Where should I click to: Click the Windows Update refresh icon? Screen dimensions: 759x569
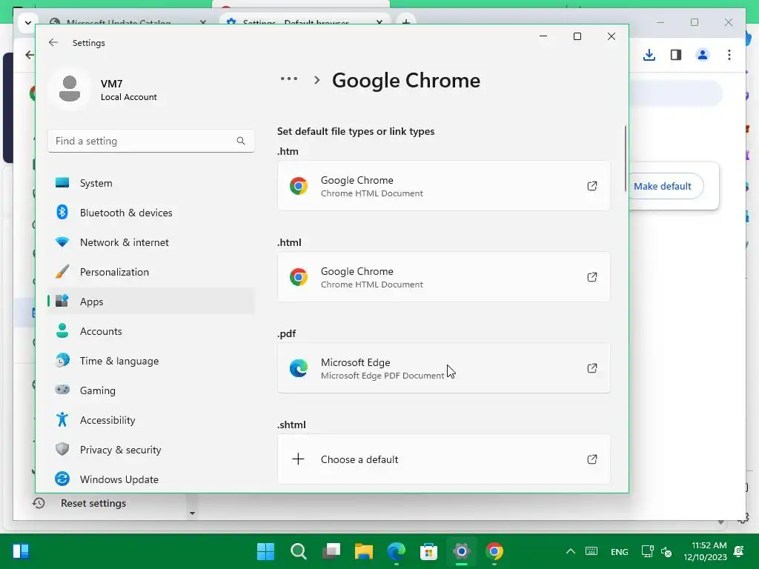click(x=62, y=479)
